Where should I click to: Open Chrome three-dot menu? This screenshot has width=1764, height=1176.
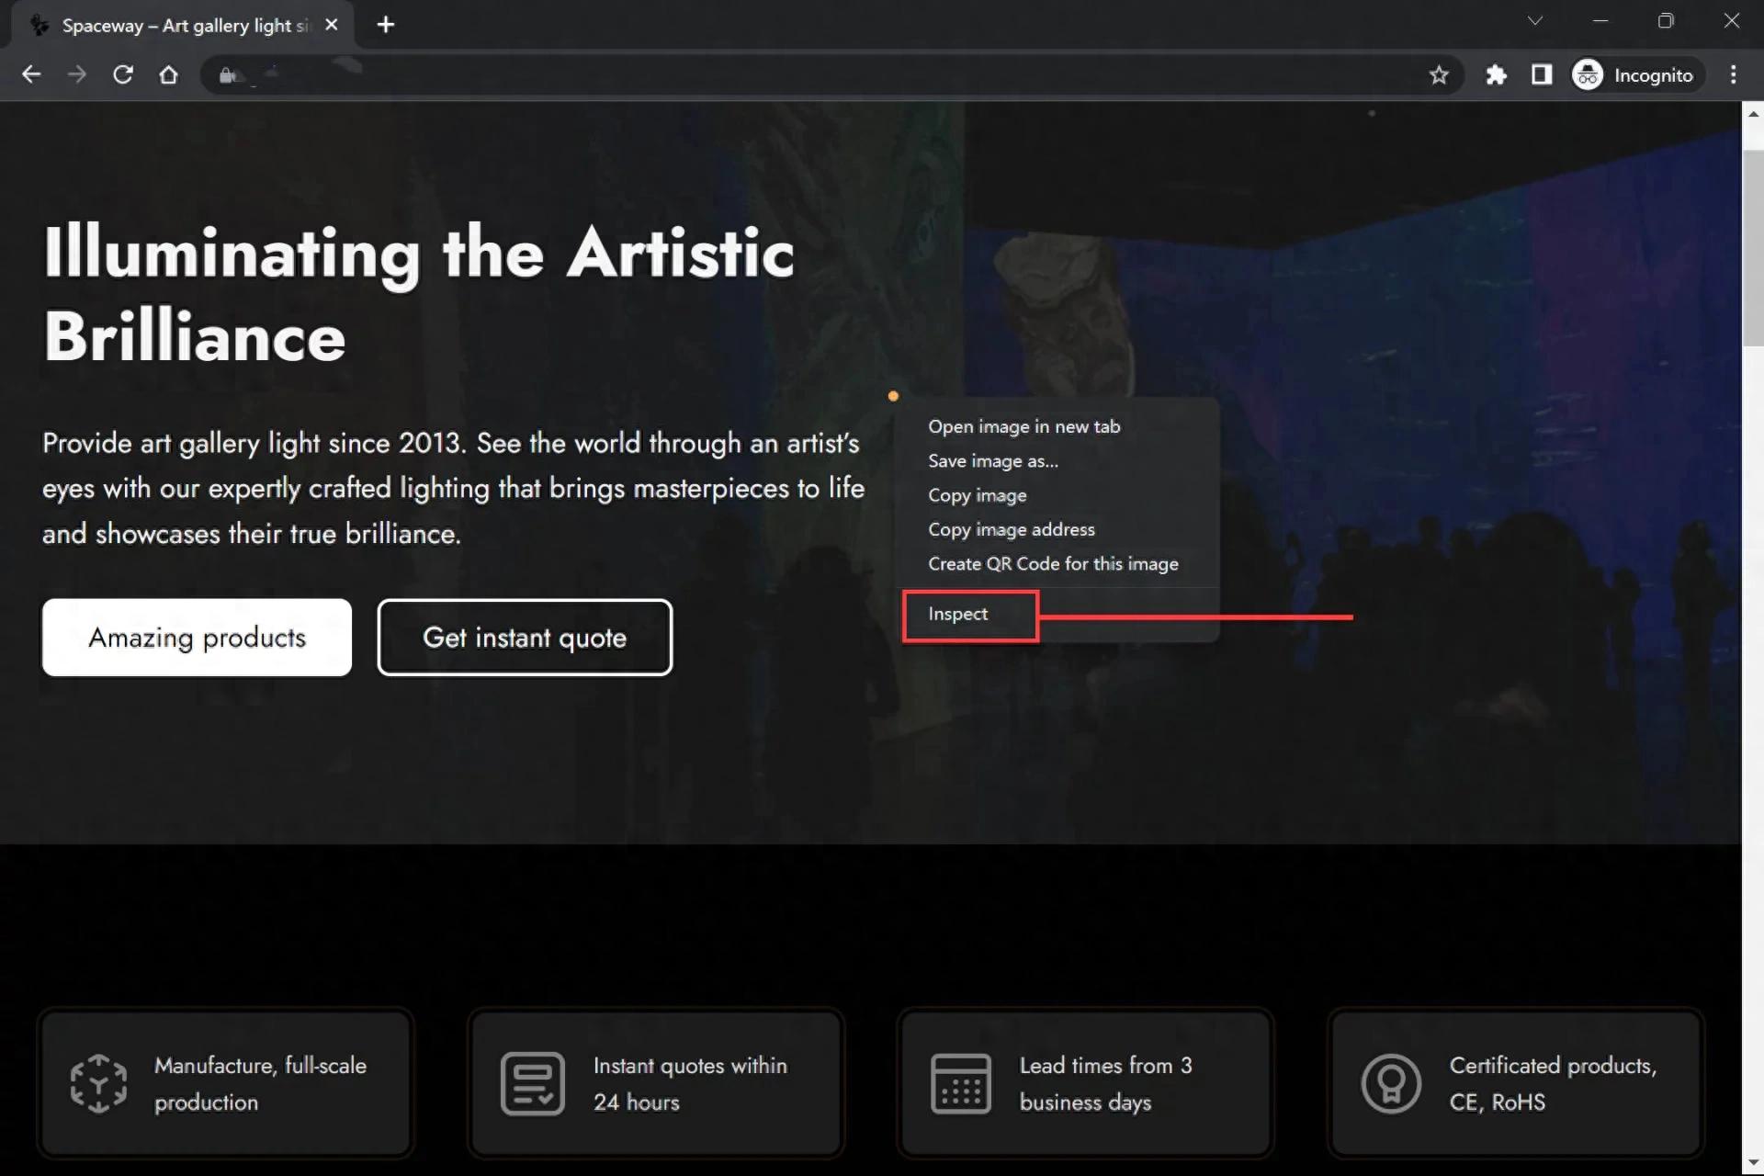[1734, 75]
